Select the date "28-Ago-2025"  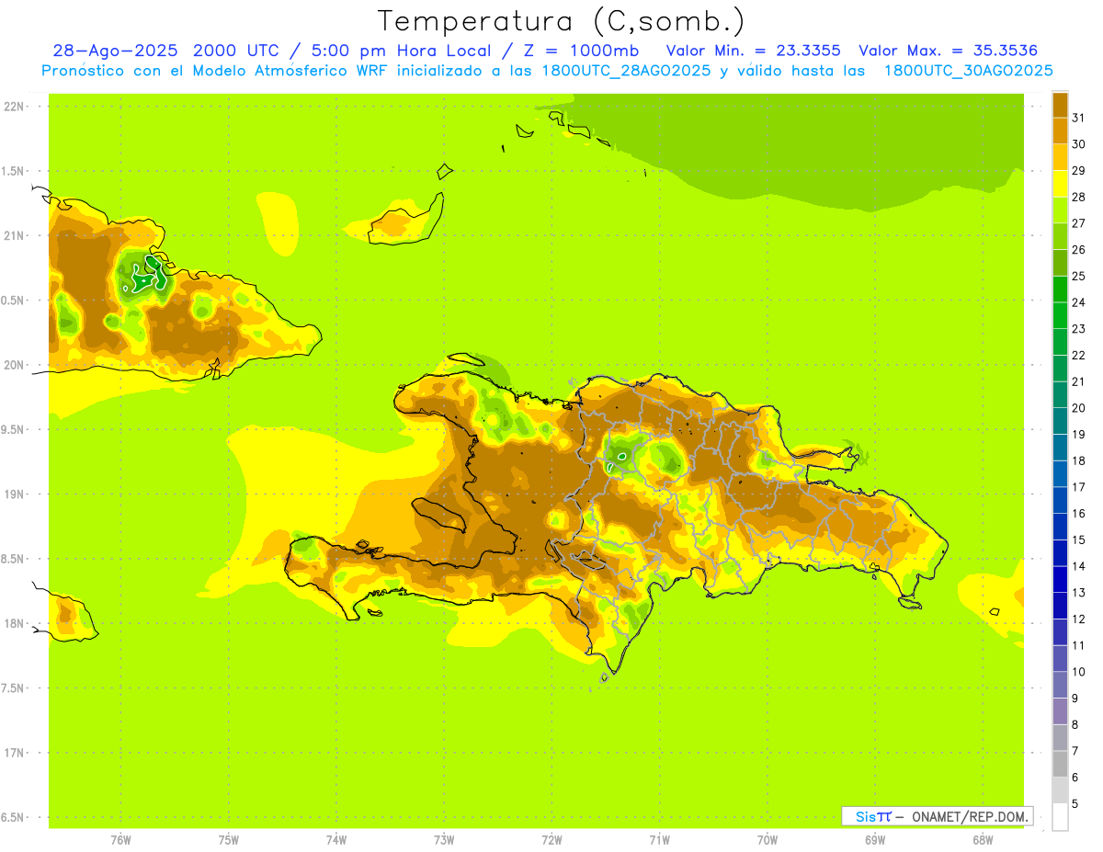tap(116, 51)
